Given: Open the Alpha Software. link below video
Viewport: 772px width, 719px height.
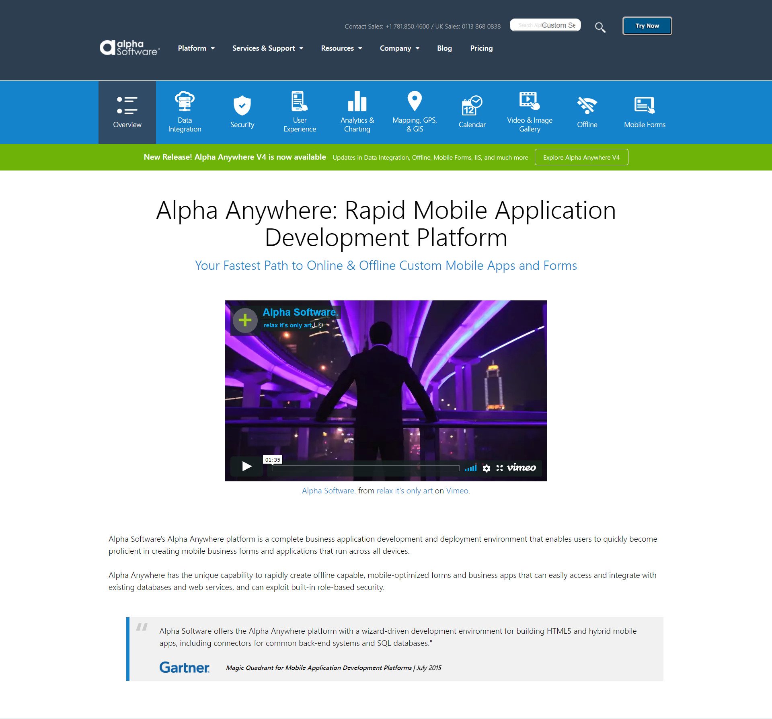Looking at the screenshot, I should click(x=329, y=491).
